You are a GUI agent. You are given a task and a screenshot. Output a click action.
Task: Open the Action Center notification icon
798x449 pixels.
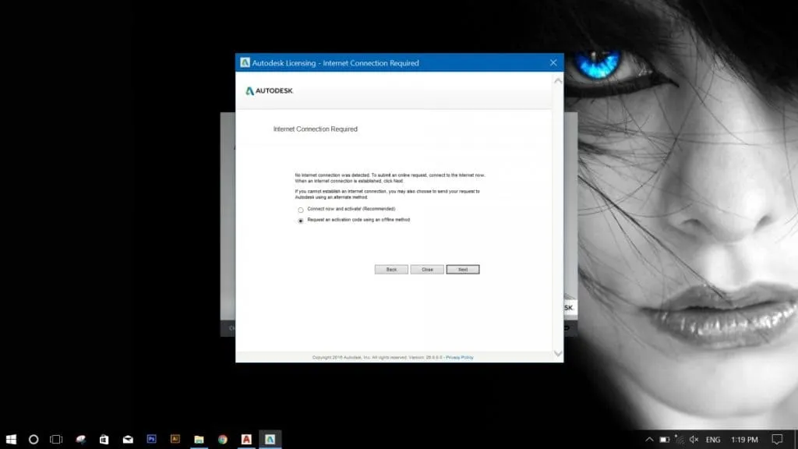(777, 440)
